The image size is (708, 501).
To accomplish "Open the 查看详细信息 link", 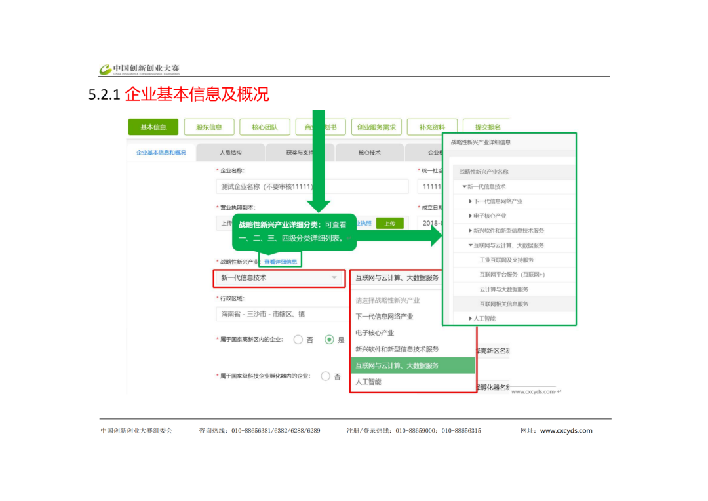I will pyautogui.click(x=280, y=262).
